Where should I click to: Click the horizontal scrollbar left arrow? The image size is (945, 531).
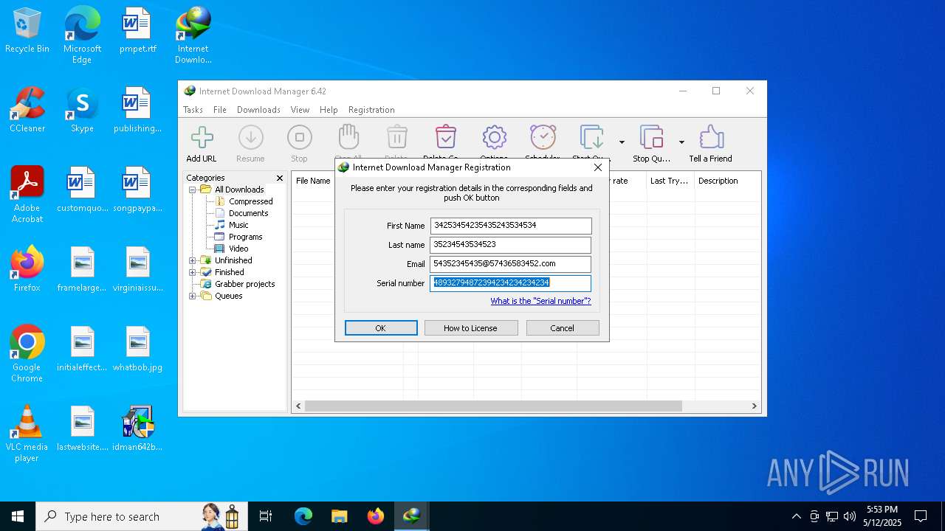click(x=298, y=406)
